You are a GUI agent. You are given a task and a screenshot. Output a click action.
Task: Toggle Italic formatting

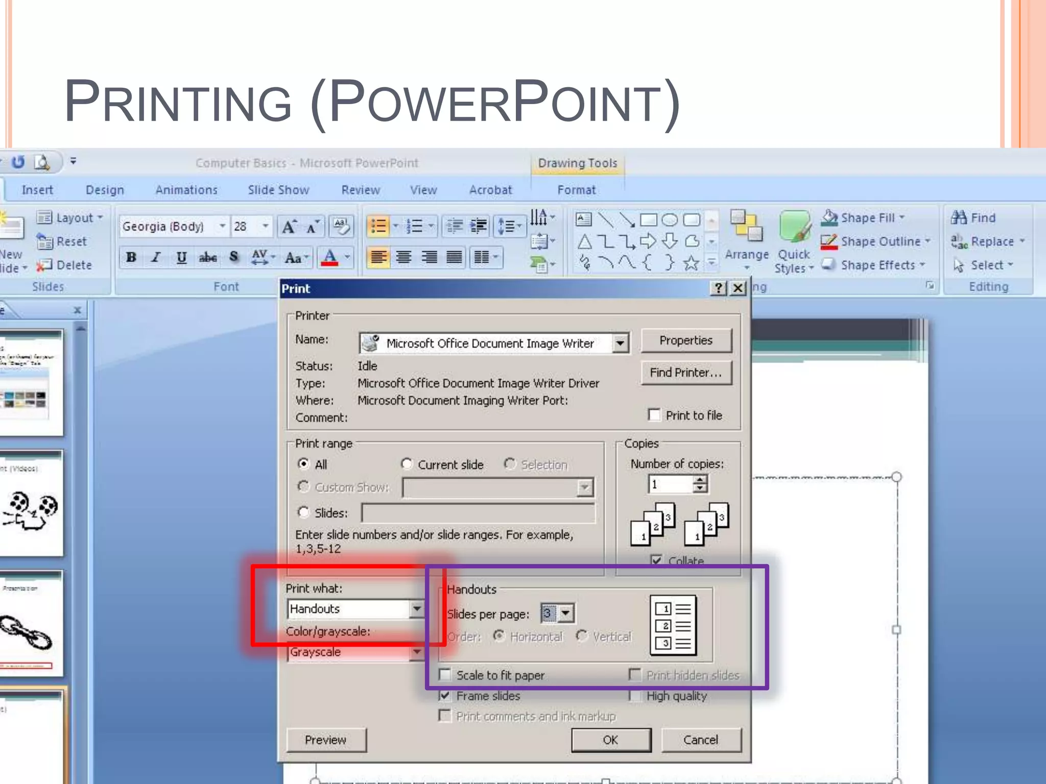(156, 257)
